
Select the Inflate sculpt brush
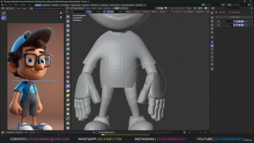[x=68, y=44]
